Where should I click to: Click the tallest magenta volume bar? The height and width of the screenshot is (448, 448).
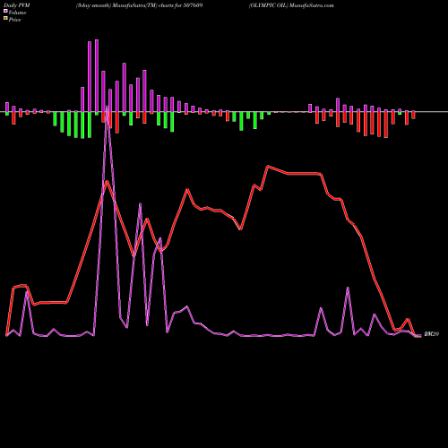[97, 75]
